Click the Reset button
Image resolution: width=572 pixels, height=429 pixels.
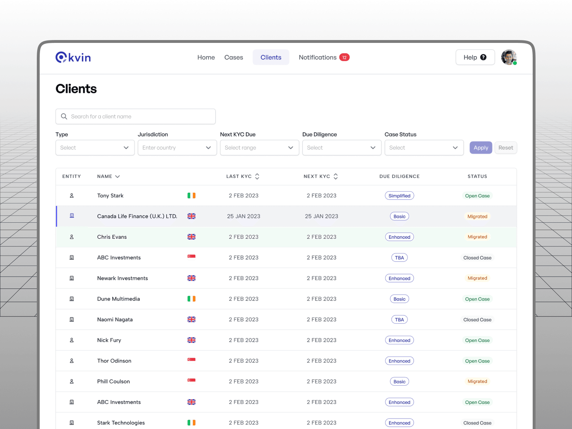pos(506,148)
